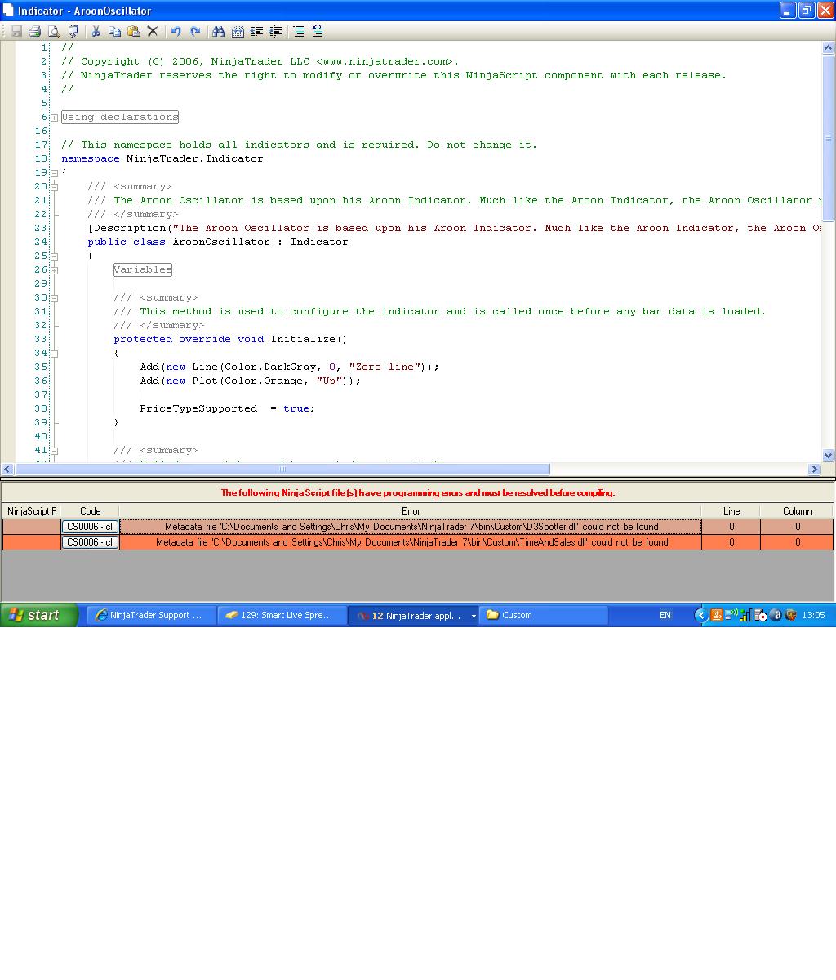
Task: Click the 'Error' column header
Action: coord(410,511)
